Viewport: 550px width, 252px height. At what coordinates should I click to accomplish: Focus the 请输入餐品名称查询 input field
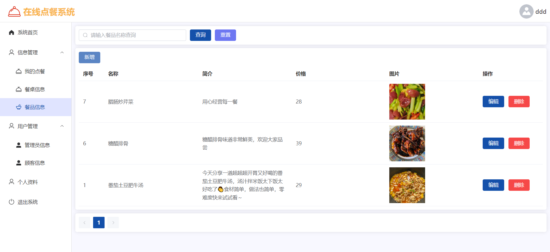point(132,35)
